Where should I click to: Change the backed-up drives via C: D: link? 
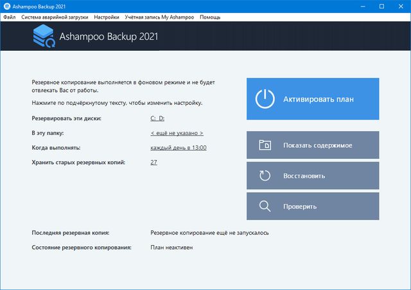[x=157, y=118]
